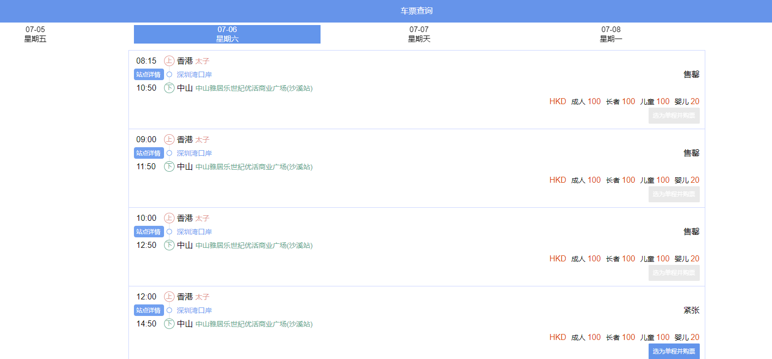Click disabled purchase button for 08:15 trip
Image resolution: width=772 pixels, height=359 pixels.
click(674, 116)
